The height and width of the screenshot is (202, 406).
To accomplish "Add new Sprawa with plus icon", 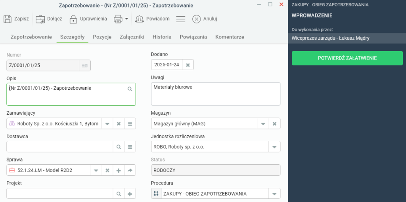I will (x=119, y=170).
